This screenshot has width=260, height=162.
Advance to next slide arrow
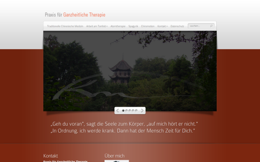coord(142,111)
